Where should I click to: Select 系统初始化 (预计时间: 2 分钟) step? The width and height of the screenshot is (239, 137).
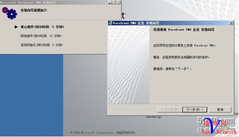42,45
